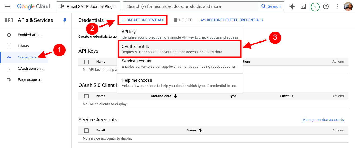Viewport: 355px width, 148px height.
Task: Click the OAuth consent screen icon
Action: pos(9,69)
